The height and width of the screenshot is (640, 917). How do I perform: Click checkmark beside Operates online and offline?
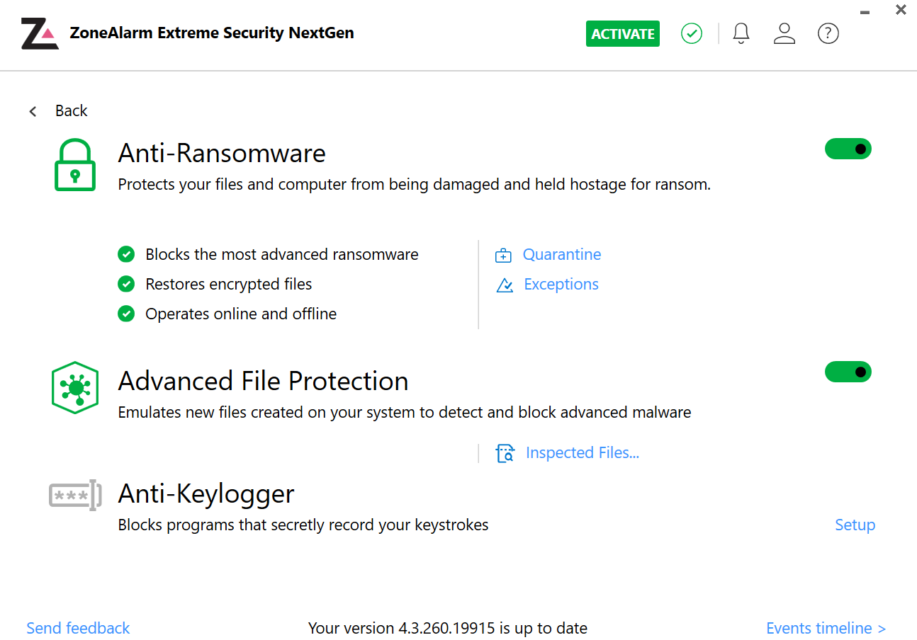126,314
